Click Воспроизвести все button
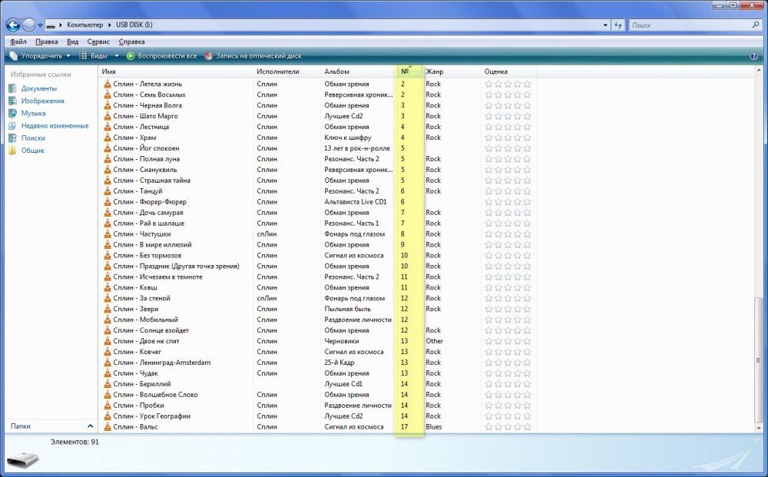This screenshot has height=477, width=768. click(161, 56)
